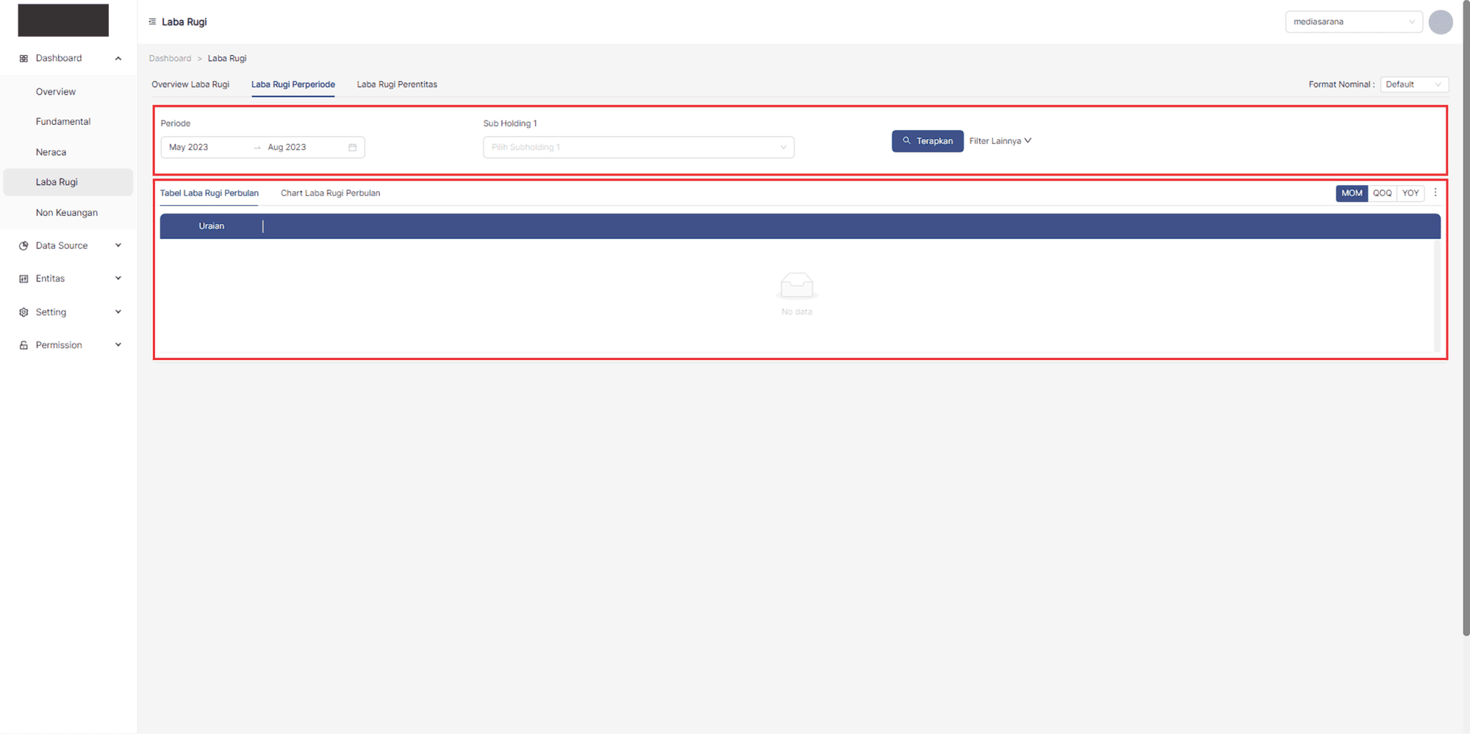This screenshot has width=1470, height=734.
Task: Switch comparison to QOQ
Action: [1382, 193]
